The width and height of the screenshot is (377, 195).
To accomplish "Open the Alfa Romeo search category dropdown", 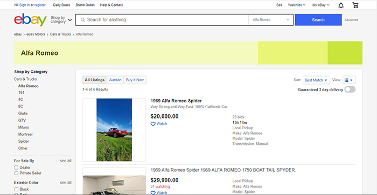I will click(271, 20).
